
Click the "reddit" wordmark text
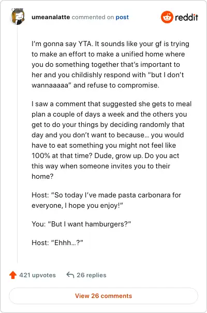tap(186, 18)
